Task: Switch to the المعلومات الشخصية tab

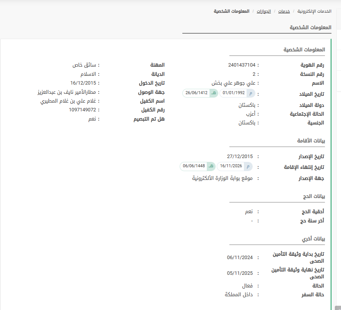Action: (x=310, y=28)
